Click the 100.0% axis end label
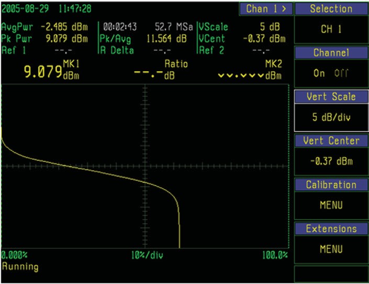Image resolution: width=369 pixels, height=284 pixels. (275, 255)
